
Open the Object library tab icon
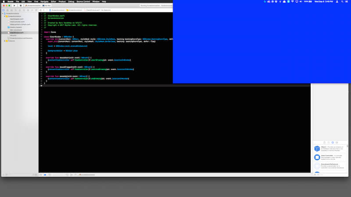point(333,143)
